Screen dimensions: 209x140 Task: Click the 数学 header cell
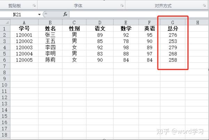(126, 28)
